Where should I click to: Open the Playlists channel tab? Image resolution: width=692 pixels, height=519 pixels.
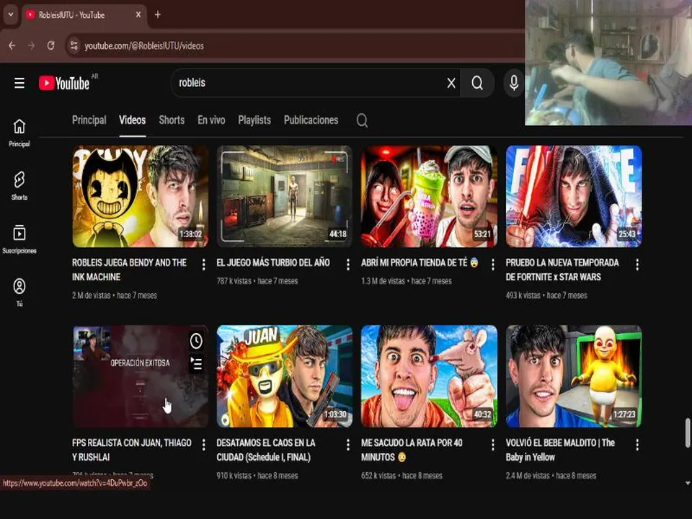[x=254, y=120]
